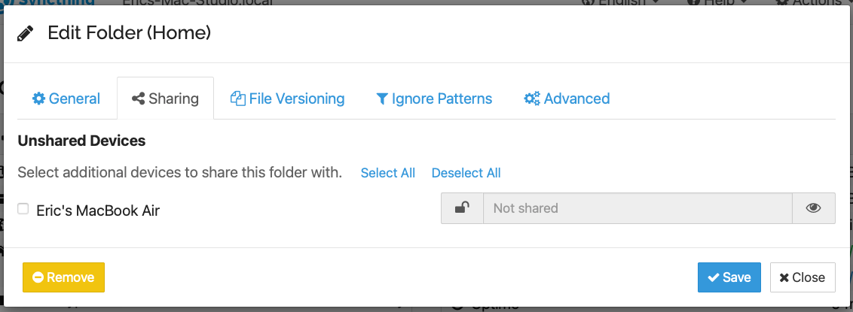This screenshot has height=312, width=853.
Task: Select the funnel icon for Ignore Patterns
Action: pyautogui.click(x=382, y=98)
